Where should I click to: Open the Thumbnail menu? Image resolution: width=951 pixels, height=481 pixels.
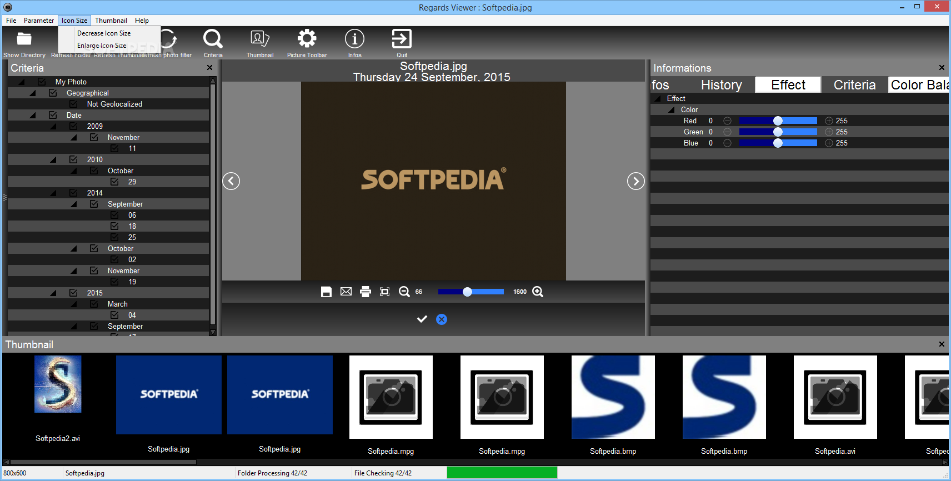(111, 21)
